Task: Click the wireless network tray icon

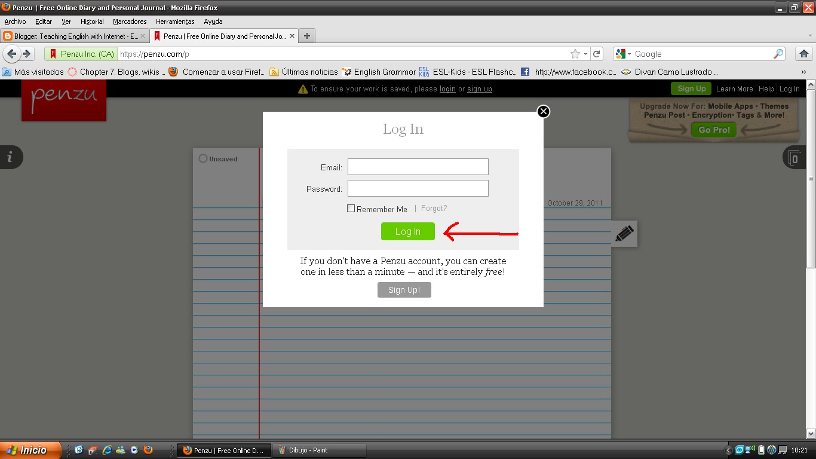Action: click(x=751, y=450)
